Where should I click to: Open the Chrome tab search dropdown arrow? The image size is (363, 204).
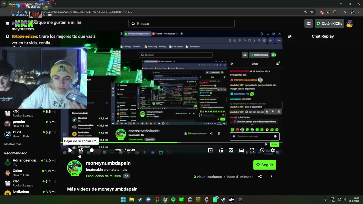click(4, 4)
